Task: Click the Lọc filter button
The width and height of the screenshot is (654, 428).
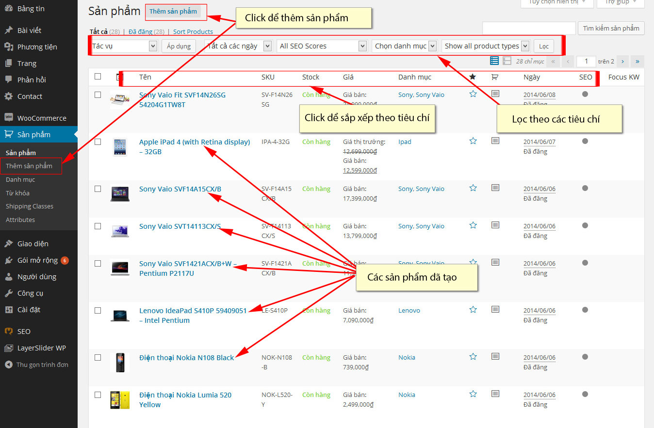Action: click(x=544, y=46)
